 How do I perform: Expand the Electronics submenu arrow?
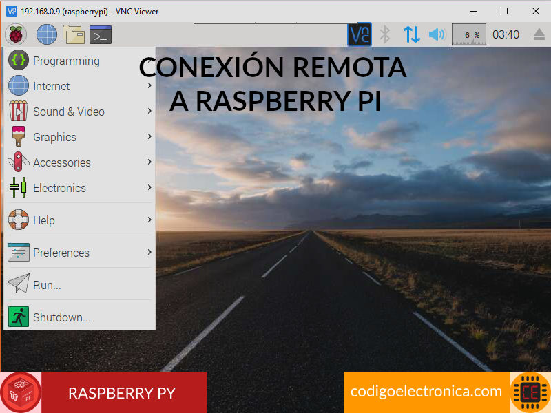[x=149, y=187]
